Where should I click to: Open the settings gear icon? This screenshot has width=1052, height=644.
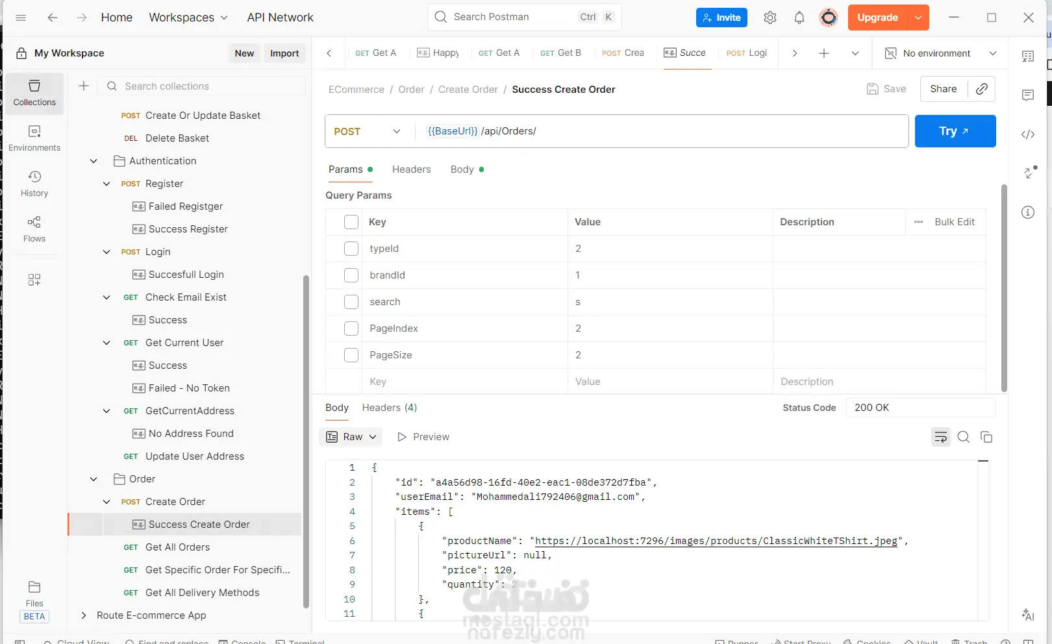click(x=770, y=18)
